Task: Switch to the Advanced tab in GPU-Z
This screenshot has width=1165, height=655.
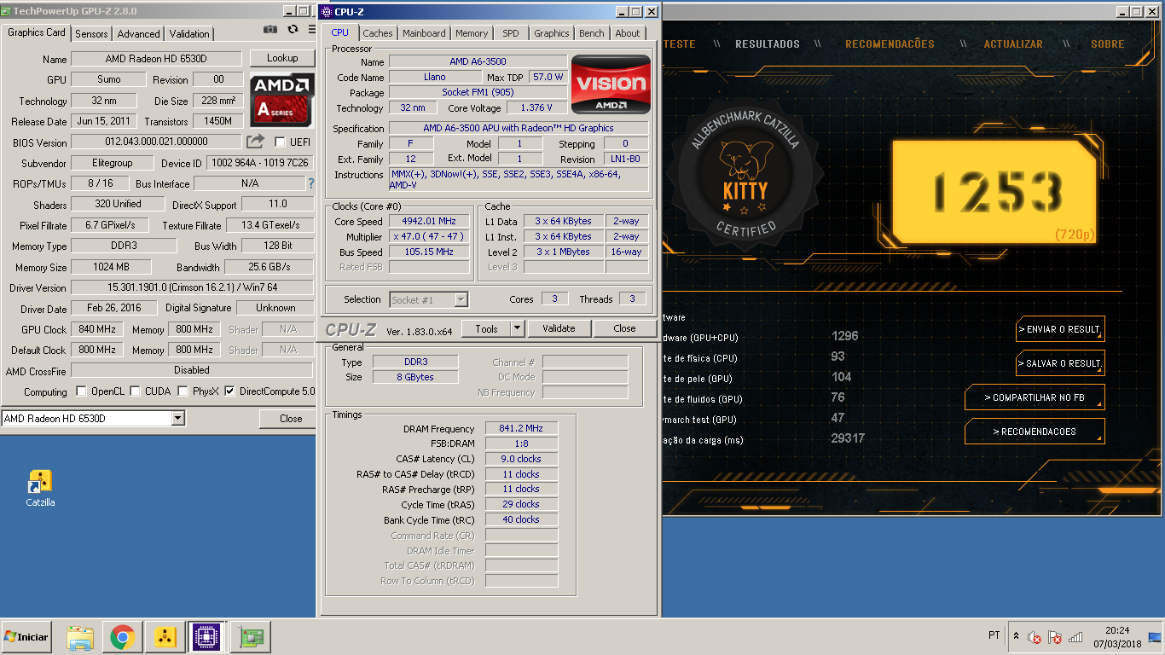Action: click(x=138, y=34)
